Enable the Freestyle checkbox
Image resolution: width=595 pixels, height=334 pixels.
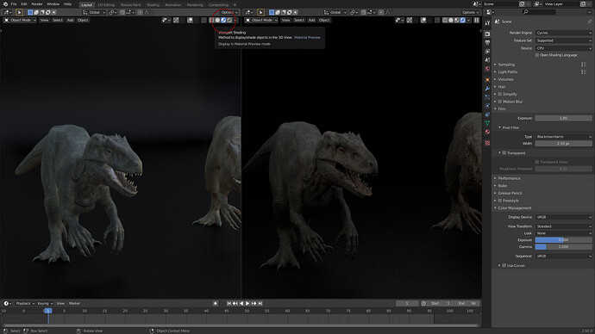tap(500, 201)
